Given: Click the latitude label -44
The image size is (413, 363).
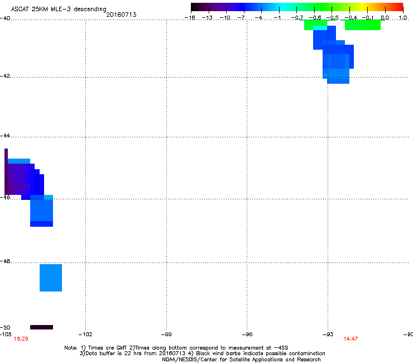Looking at the screenshot, I should 5,136.
